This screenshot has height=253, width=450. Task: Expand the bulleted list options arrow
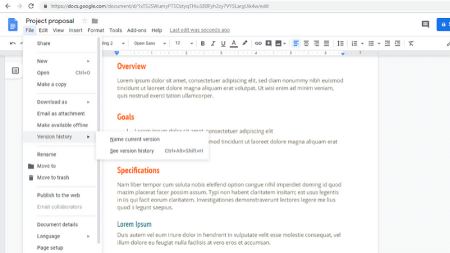pyautogui.click(x=379, y=44)
